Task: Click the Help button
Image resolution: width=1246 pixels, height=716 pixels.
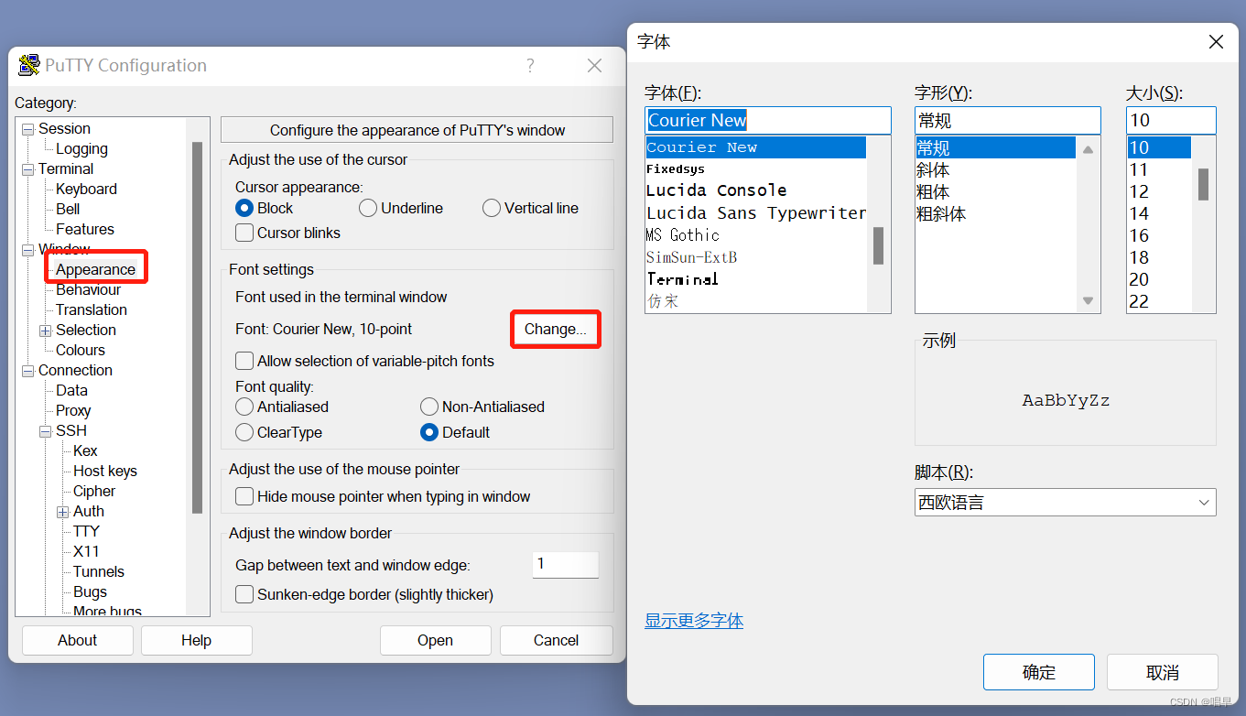Action: click(x=197, y=640)
